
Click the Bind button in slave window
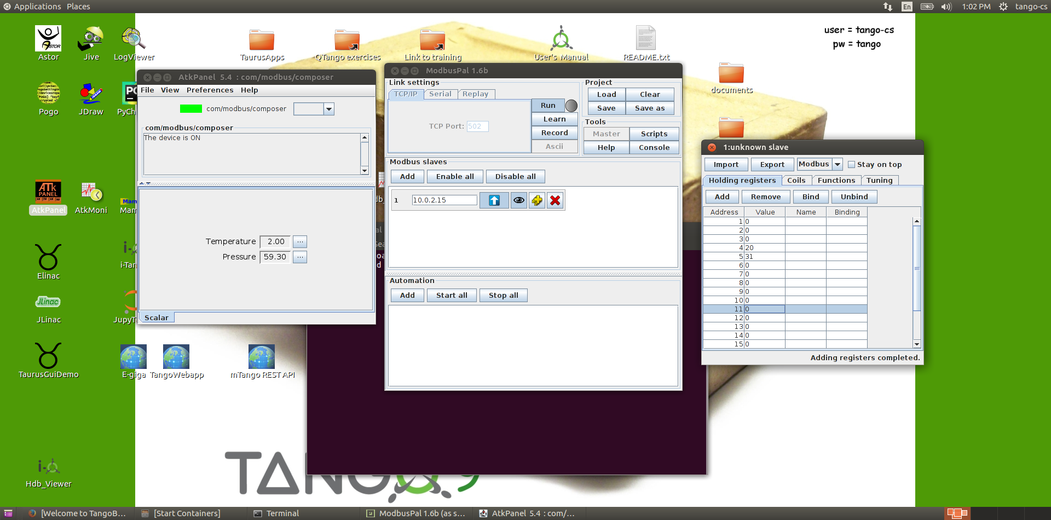[811, 197]
